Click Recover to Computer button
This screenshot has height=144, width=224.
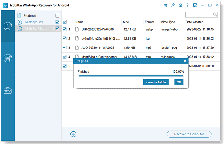(189, 134)
